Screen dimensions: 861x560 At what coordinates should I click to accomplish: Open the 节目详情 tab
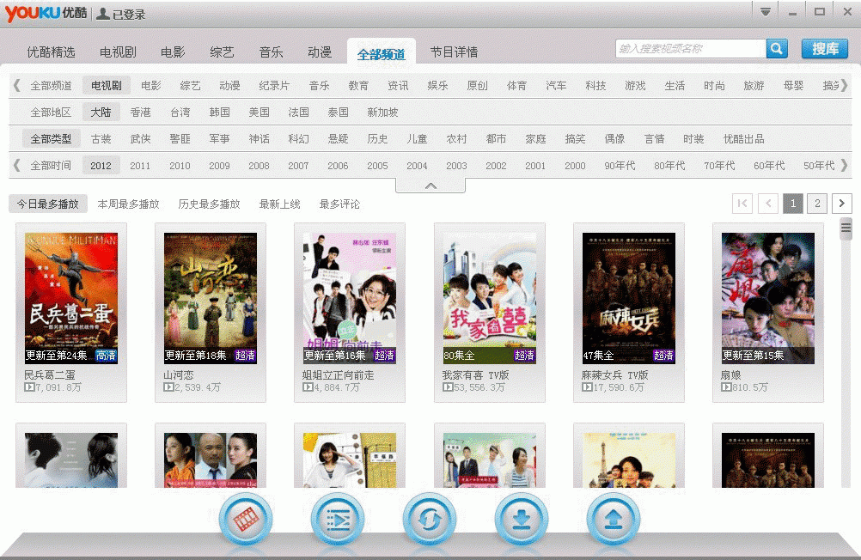point(454,52)
